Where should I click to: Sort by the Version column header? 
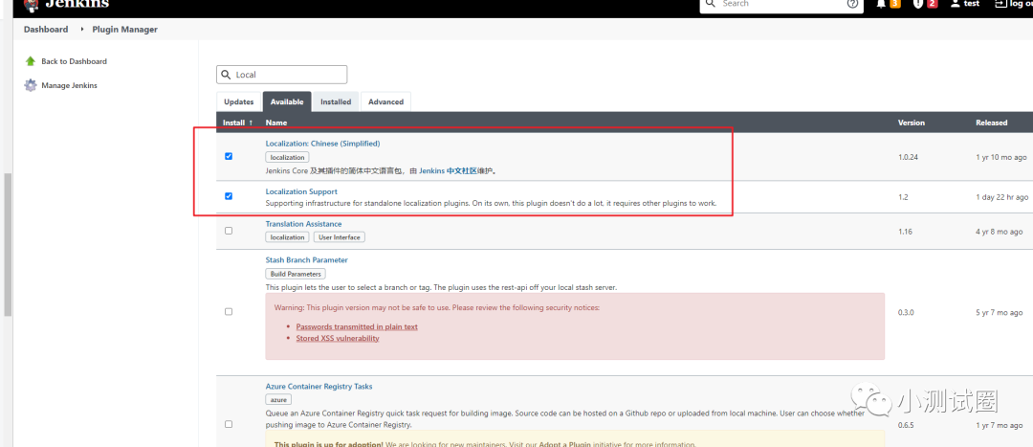click(912, 123)
